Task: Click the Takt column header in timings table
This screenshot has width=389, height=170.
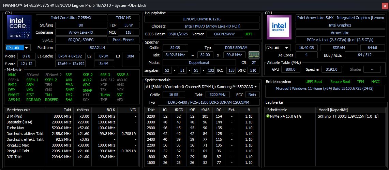Action: tap(151, 110)
